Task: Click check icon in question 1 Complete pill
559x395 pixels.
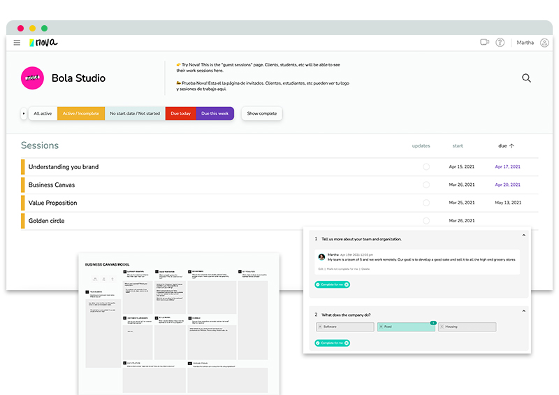Action: pyautogui.click(x=318, y=285)
